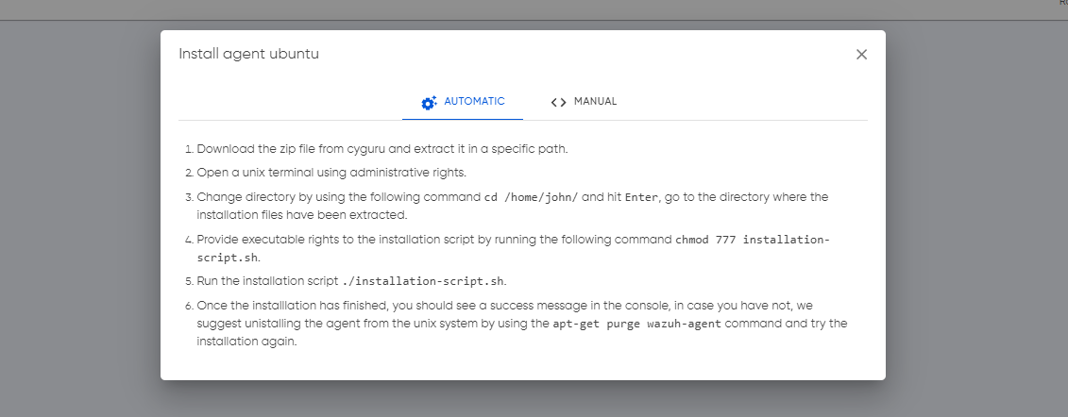The image size is (1068, 417).
Task: Click the Install agent ubuntu title
Action: pos(248,54)
